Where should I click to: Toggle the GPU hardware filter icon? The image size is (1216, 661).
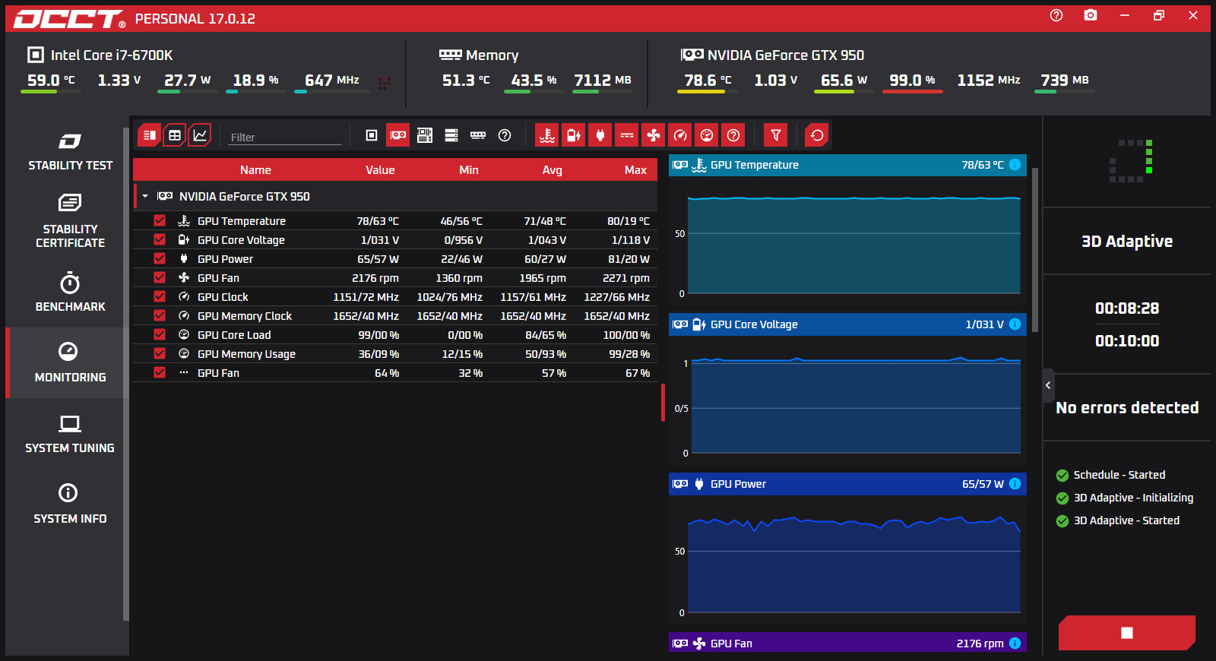tap(398, 135)
